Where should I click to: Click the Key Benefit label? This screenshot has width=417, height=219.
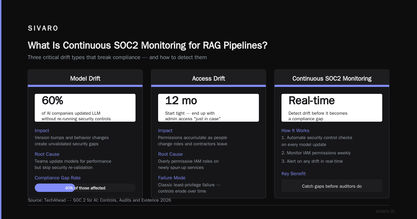pos(294,174)
